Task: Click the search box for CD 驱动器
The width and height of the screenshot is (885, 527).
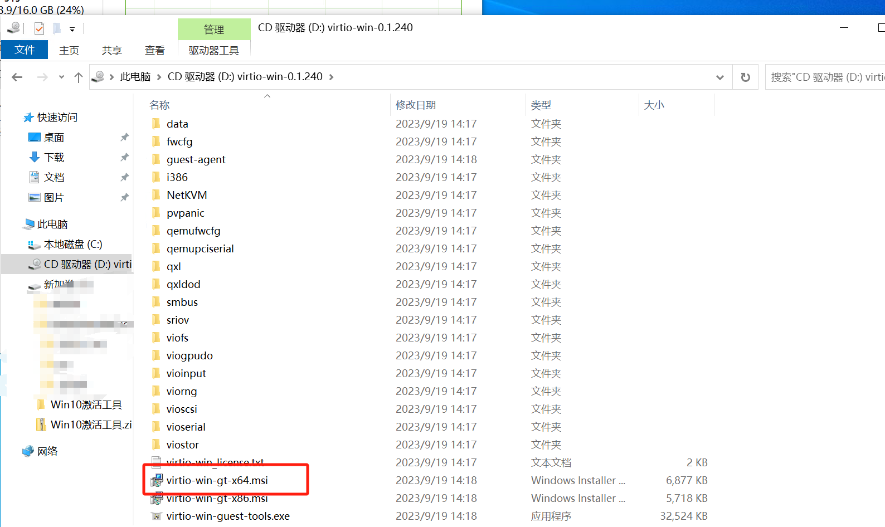Action: click(825, 77)
